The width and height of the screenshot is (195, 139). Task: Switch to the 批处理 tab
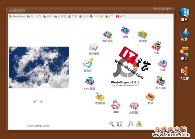(60, 16)
